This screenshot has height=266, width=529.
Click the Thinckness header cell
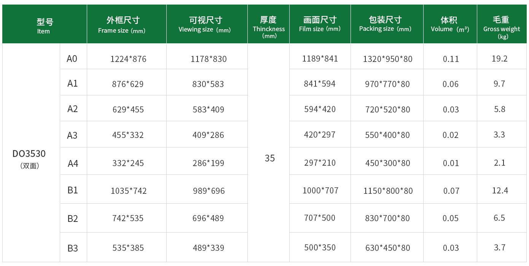tap(268, 24)
